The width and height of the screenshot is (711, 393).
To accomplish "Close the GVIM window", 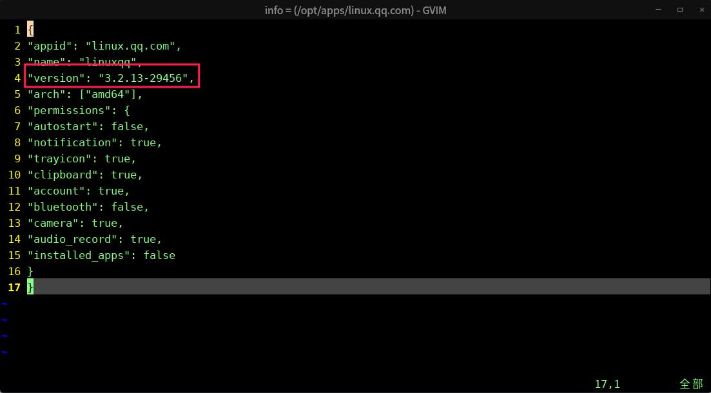I will tap(702, 10).
